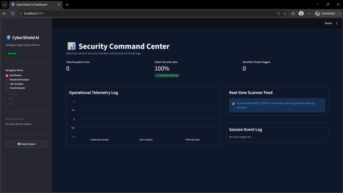
Task: Click the Identified Threats Flagged label
Action: 256,62
